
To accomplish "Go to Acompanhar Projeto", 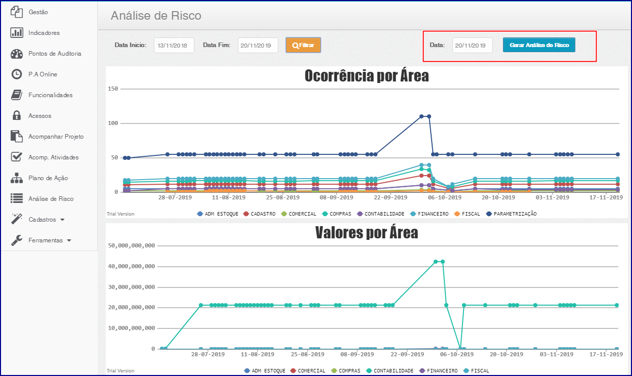I will tap(56, 137).
